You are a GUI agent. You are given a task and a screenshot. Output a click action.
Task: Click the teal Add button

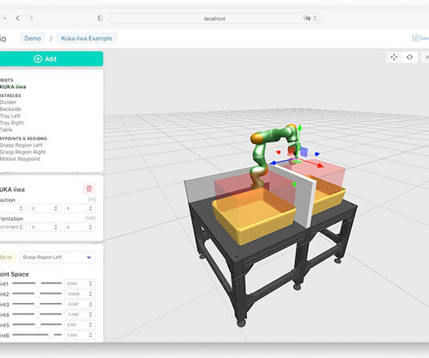(51, 59)
